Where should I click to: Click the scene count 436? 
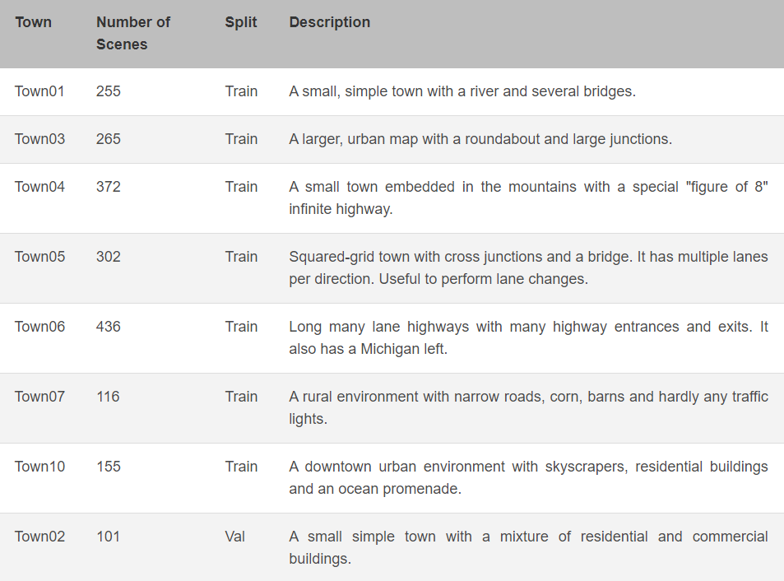pos(108,327)
